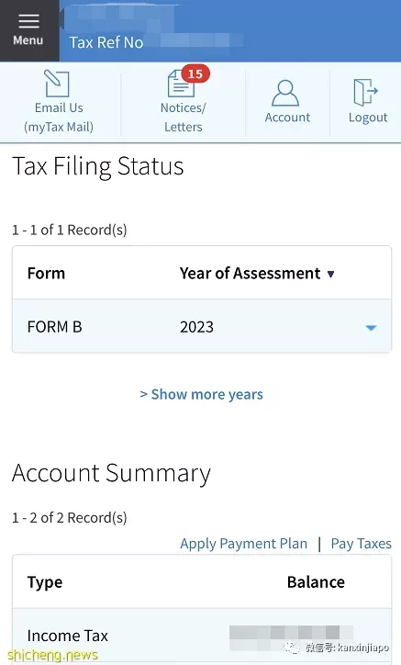
Task: Click the Email Us pencil icon
Action: (57, 84)
